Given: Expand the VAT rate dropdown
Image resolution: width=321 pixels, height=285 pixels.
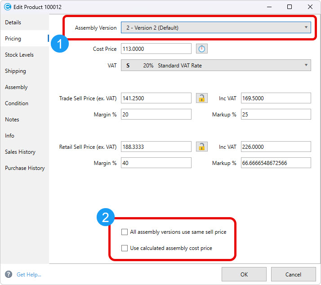Looking at the screenshot, I should pyautogui.click(x=216, y=66).
